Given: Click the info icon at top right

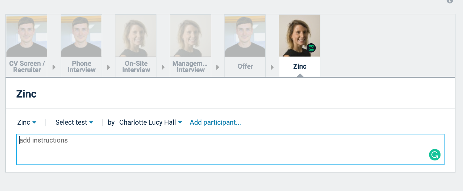Looking at the screenshot, I should tap(449, 1).
